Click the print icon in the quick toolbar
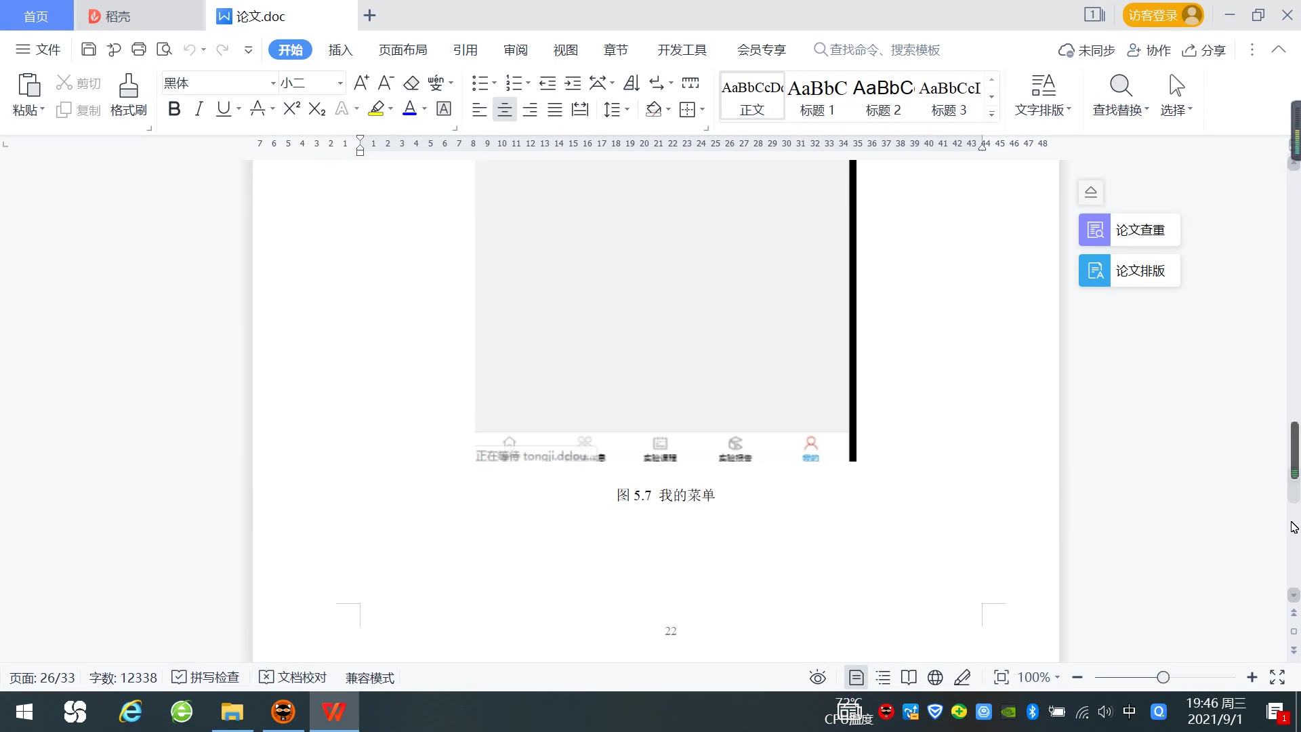The image size is (1301, 732). [139, 49]
